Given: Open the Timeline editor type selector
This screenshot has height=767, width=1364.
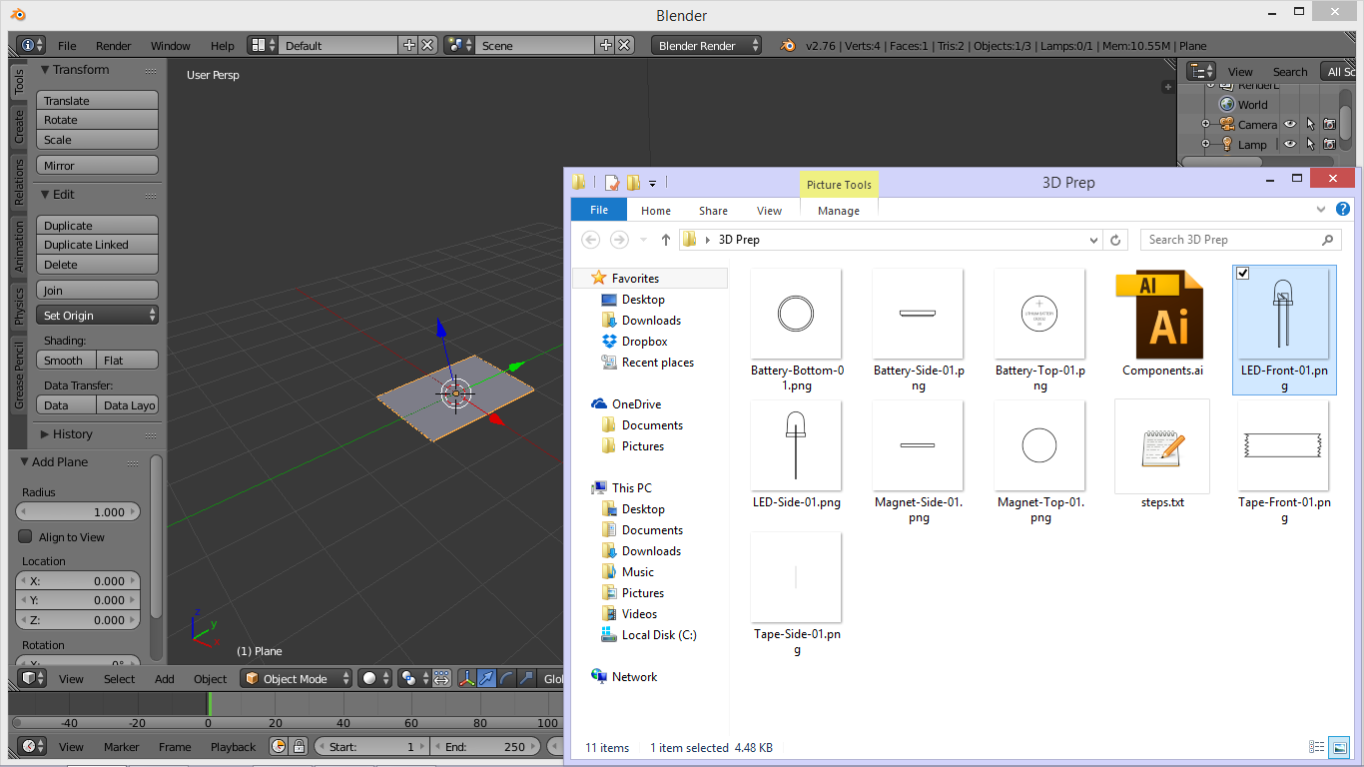Looking at the screenshot, I should [33, 746].
